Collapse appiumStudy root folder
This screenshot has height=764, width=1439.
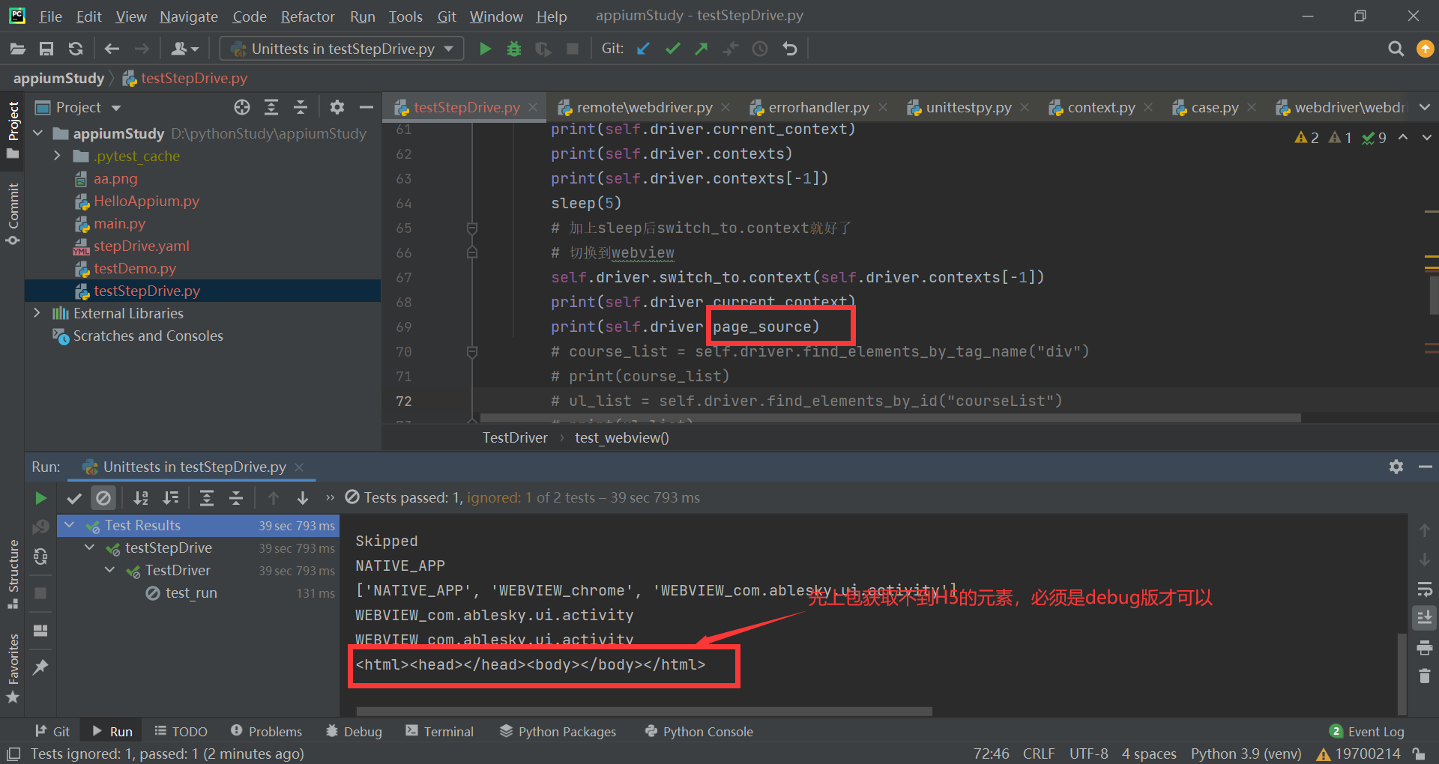pos(39,133)
